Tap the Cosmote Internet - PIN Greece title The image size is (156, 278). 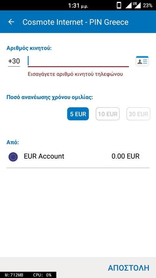click(x=75, y=22)
